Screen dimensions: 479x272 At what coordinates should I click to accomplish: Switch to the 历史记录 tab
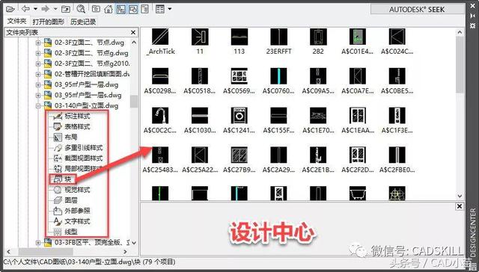(83, 22)
